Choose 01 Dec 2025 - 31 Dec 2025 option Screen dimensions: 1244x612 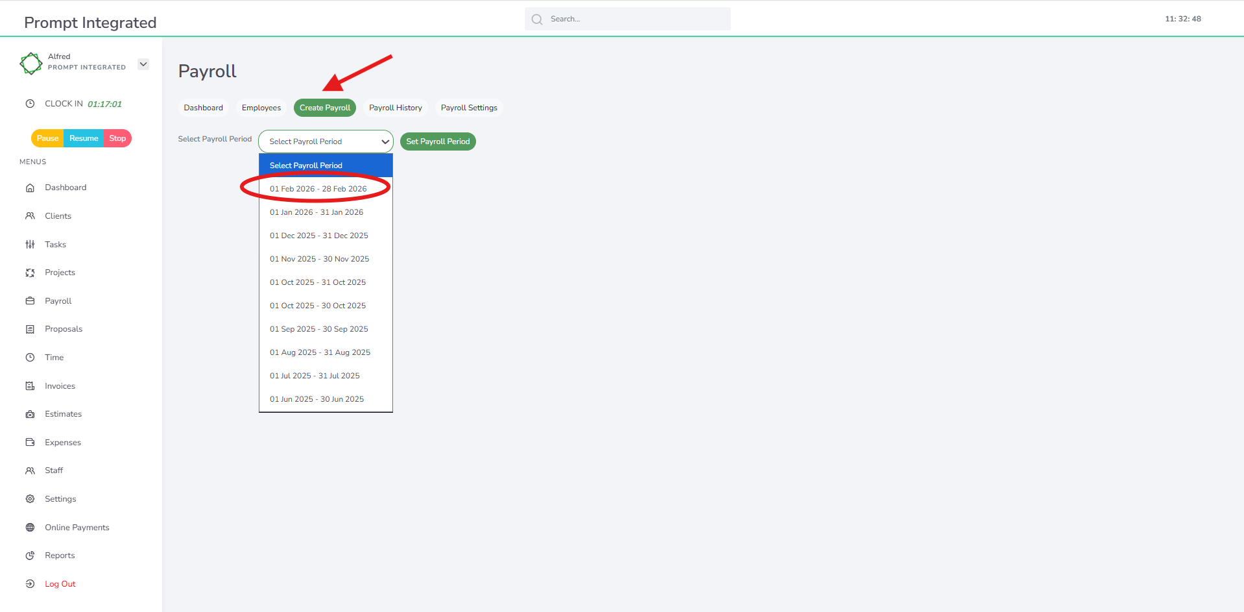tap(318, 236)
